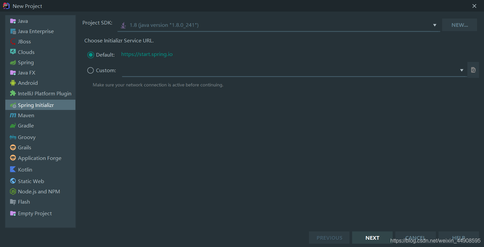Open the Project SDK dropdown arrow

pos(435,25)
